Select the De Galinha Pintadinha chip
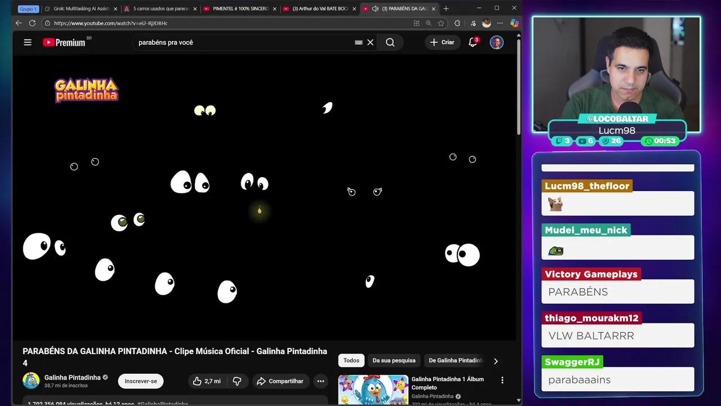This screenshot has height=406, width=721. [x=456, y=360]
